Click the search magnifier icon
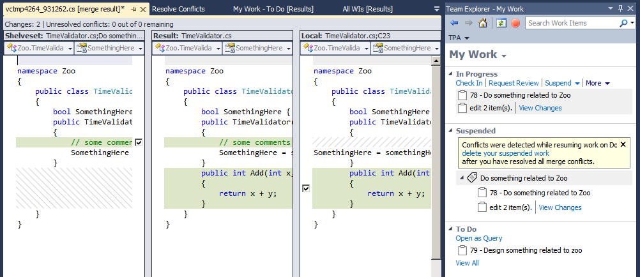This screenshot has width=640, height=277. pyautogui.click(x=623, y=23)
